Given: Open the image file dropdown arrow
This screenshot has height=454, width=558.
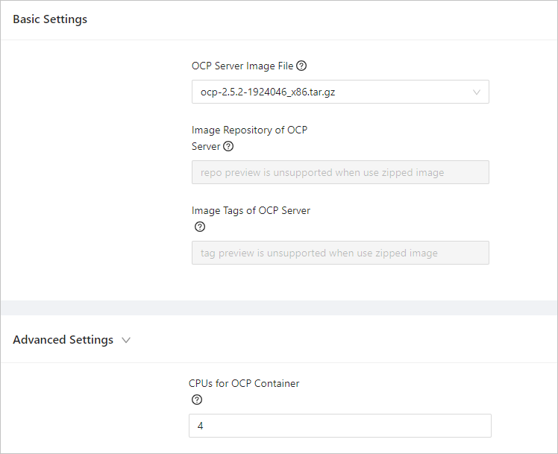Looking at the screenshot, I should [477, 92].
